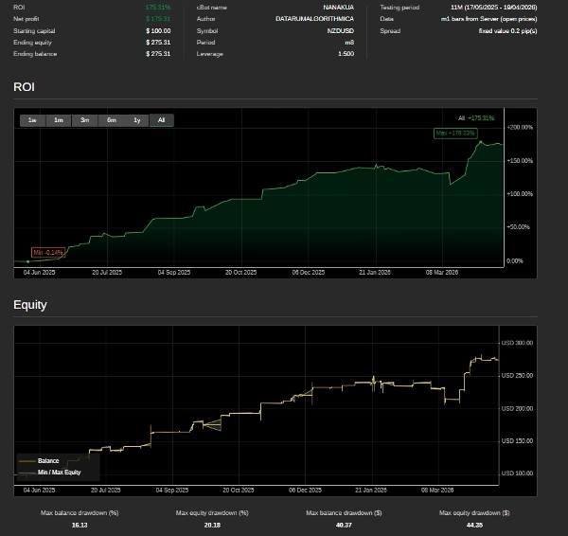This screenshot has width=568, height=536.
Task: Click the DATARUMALGORITHMICA author name
Action: point(314,19)
